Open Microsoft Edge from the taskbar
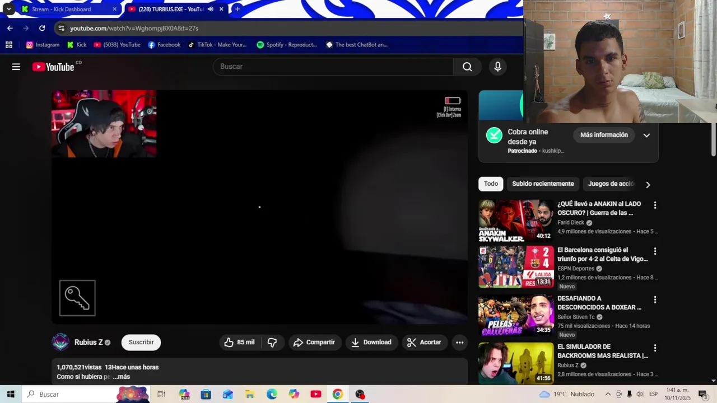This screenshot has width=717, height=403. coord(272,394)
